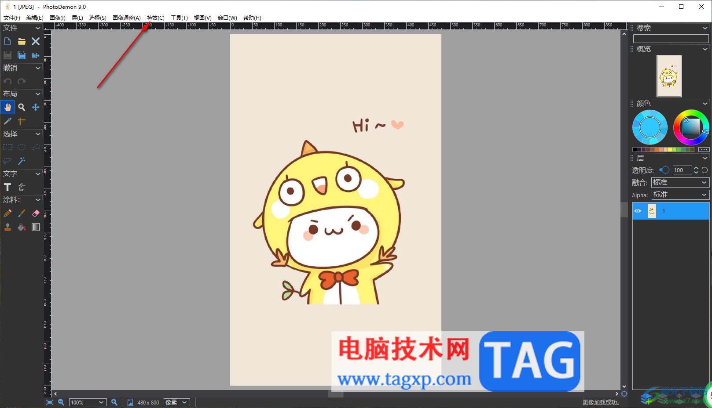Select the Paint bucket fill tool
Image resolution: width=712 pixels, height=408 pixels.
pyautogui.click(x=22, y=227)
